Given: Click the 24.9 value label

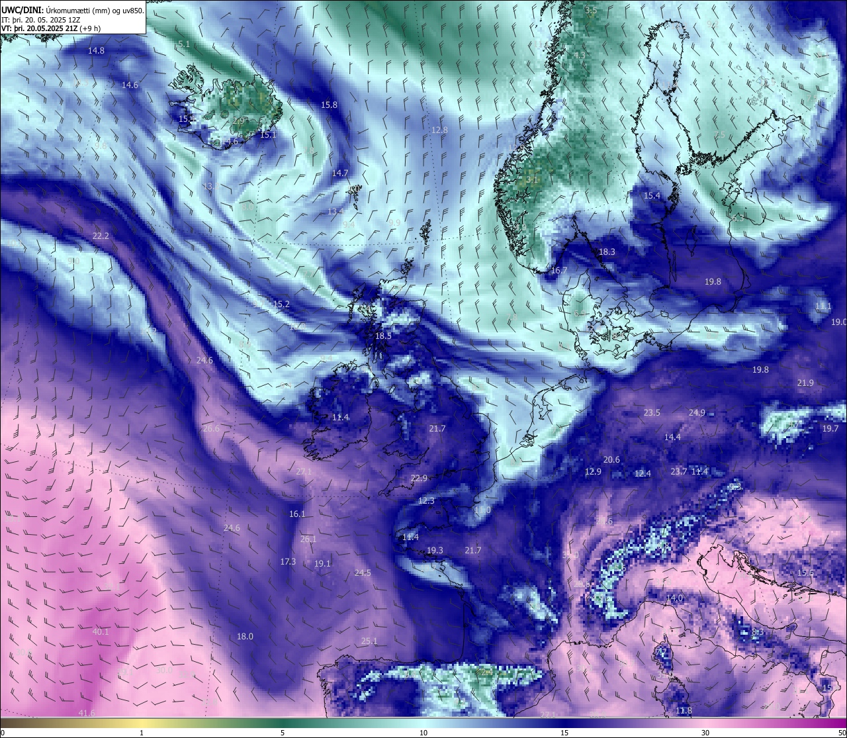Looking at the screenshot, I should [697, 412].
